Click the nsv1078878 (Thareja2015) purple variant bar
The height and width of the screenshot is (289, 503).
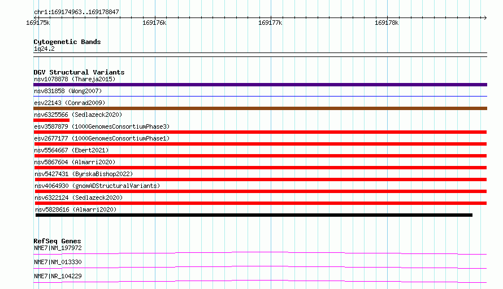coord(260,85)
